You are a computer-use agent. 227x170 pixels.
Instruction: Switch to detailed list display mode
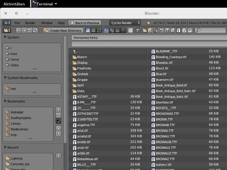[x=93, y=30]
